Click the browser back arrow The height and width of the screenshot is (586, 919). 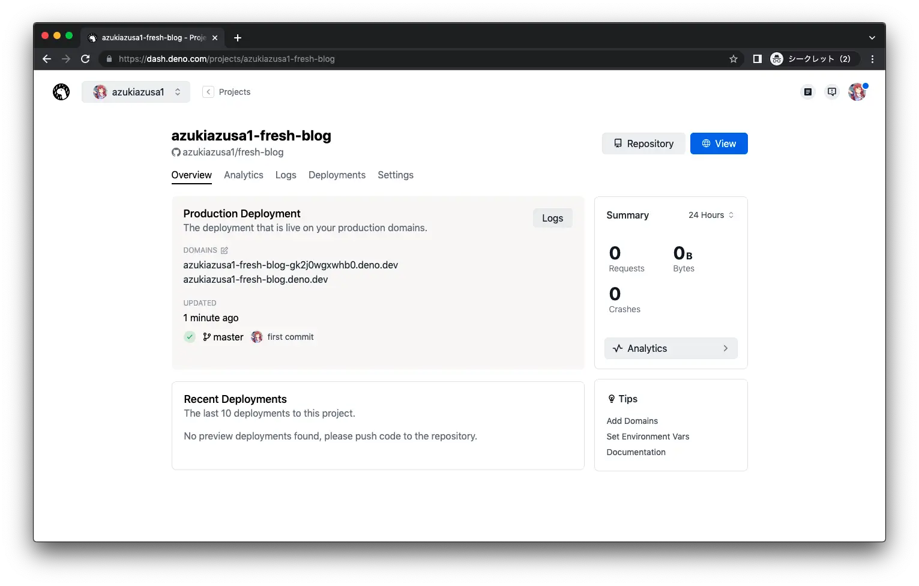click(47, 59)
